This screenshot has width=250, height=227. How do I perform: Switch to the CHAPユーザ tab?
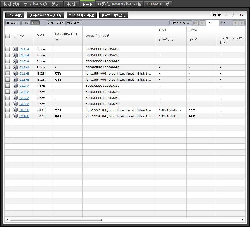point(158,4)
